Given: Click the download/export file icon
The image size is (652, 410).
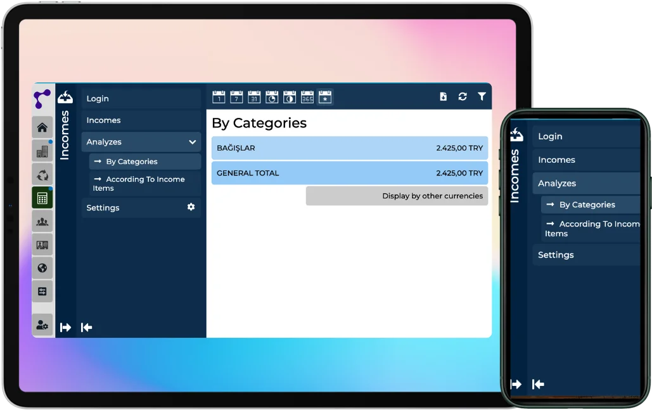Looking at the screenshot, I should (x=444, y=96).
